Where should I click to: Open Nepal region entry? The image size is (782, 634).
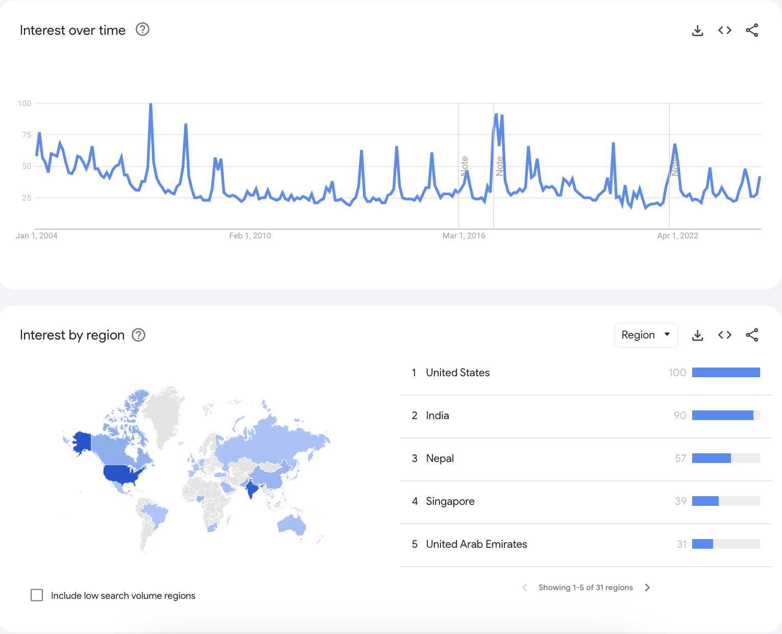click(585, 459)
